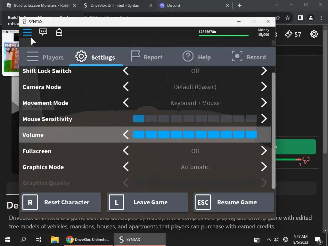The height and width of the screenshot is (246, 328).
Task: Click the Resume Game button
Action: pyautogui.click(x=234, y=202)
